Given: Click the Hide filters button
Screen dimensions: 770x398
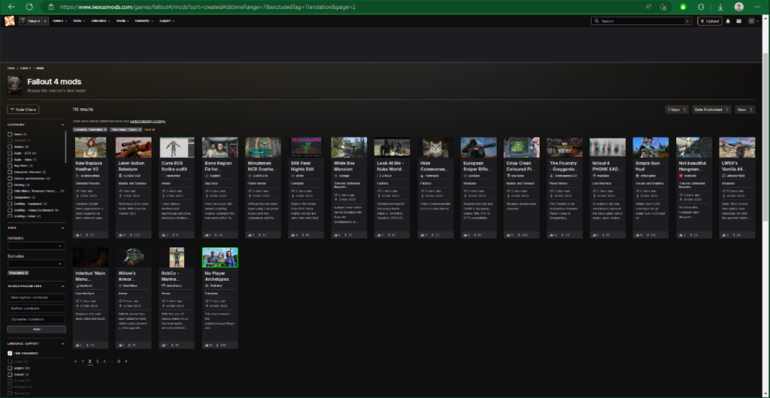Looking at the screenshot, I should pyautogui.click(x=23, y=110).
